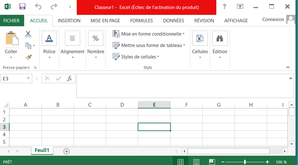Open Mise en forme conditionnelle menu
The width and height of the screenshot is (298, 165).
[x=149, y=34]
